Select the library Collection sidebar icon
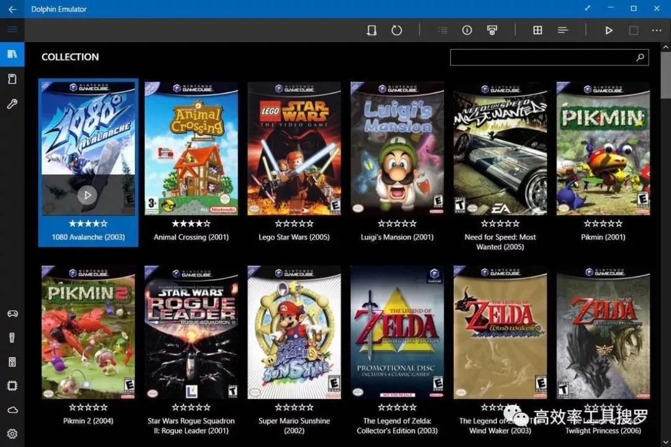 (12, 55)
